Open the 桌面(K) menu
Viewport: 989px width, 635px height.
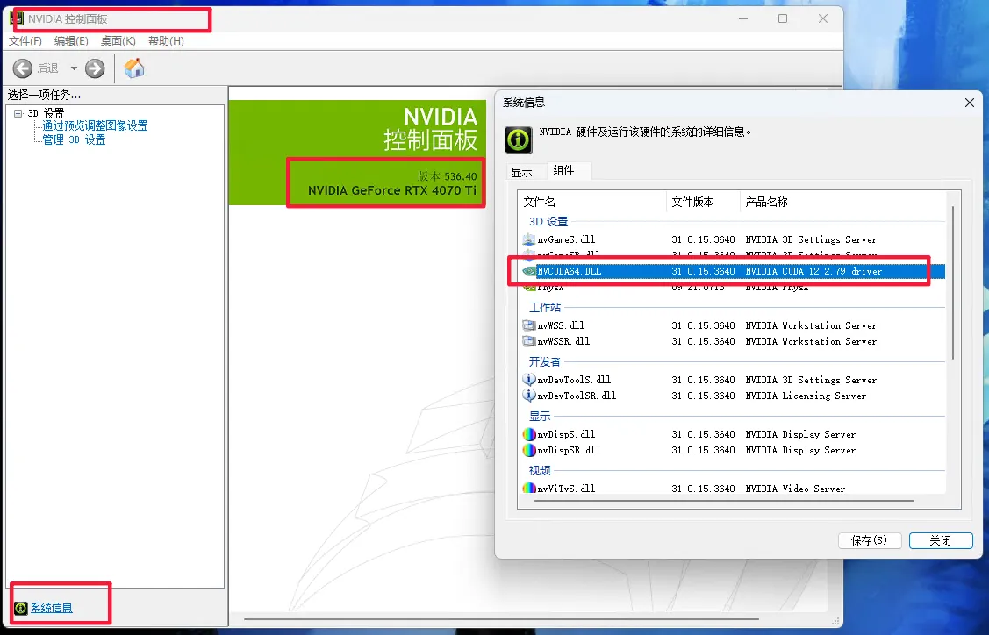pos(118,41)
